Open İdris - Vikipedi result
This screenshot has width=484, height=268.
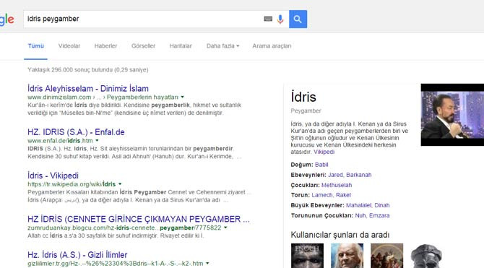[x=53, y=176]
